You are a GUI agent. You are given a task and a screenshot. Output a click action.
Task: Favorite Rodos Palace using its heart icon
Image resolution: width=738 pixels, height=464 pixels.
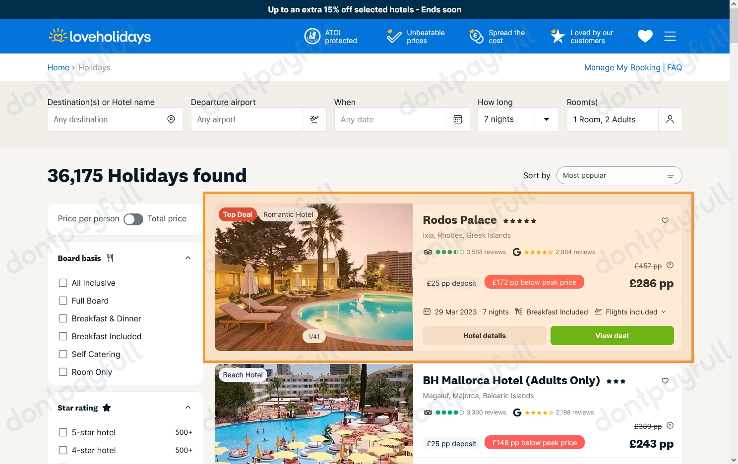[665, 220]
